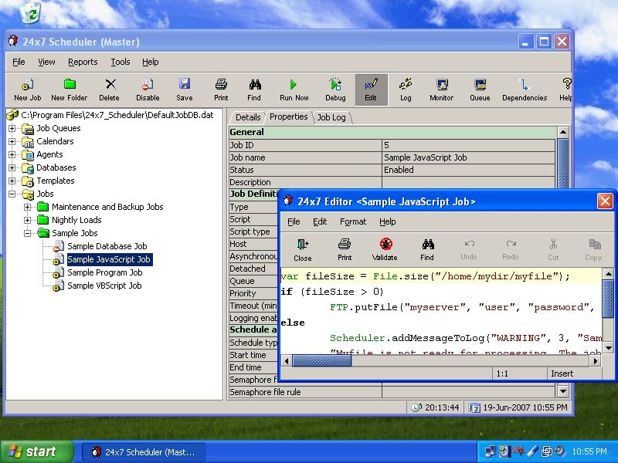Collapse the Jobs tree node
The width and height of the screenshot is (618, 463).
[x=12, y=194]
